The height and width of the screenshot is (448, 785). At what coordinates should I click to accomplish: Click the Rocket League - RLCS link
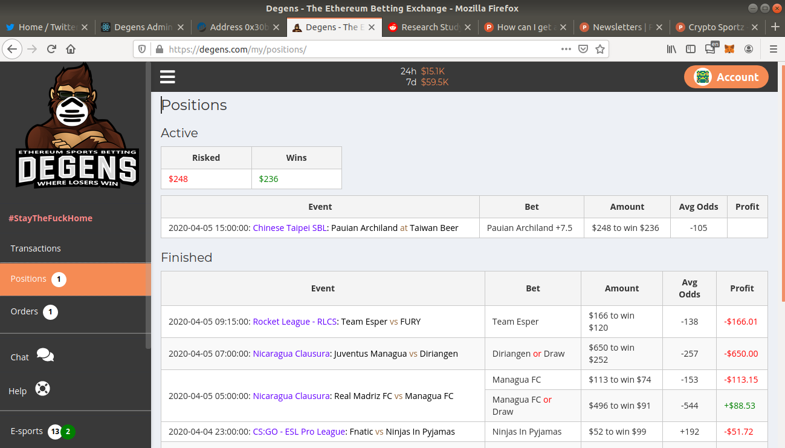coord(294,322)
